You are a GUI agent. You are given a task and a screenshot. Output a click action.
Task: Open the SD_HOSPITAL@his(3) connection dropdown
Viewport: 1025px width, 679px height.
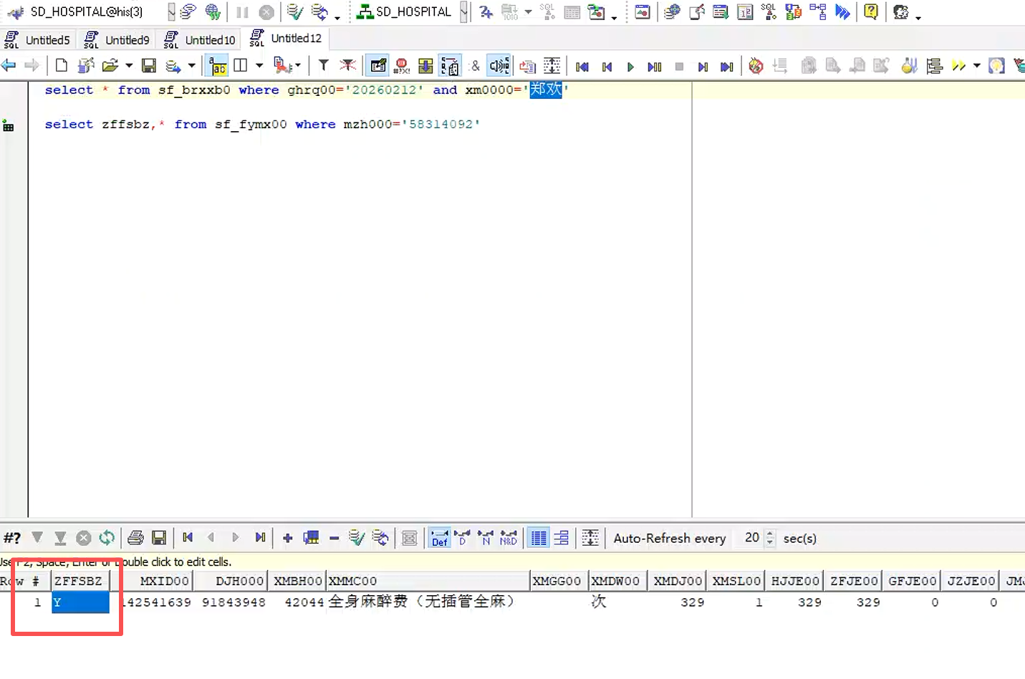tap(171, 12)
